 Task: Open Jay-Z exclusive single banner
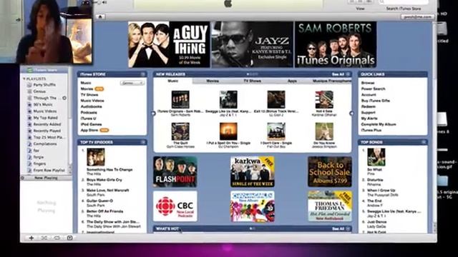pos(252,44)
